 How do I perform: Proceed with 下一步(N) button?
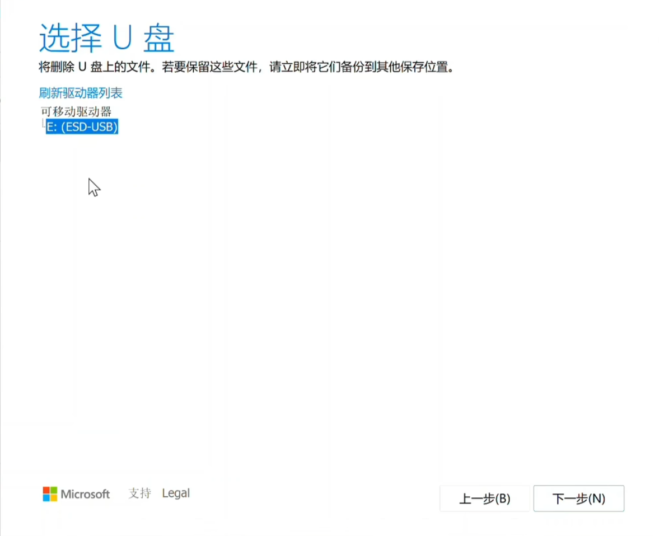(x=578, y=499)
